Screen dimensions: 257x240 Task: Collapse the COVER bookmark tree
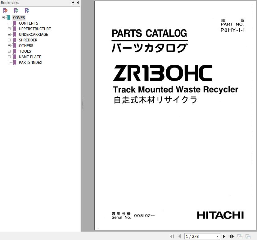pyautogui.click(x=3, y=17)
